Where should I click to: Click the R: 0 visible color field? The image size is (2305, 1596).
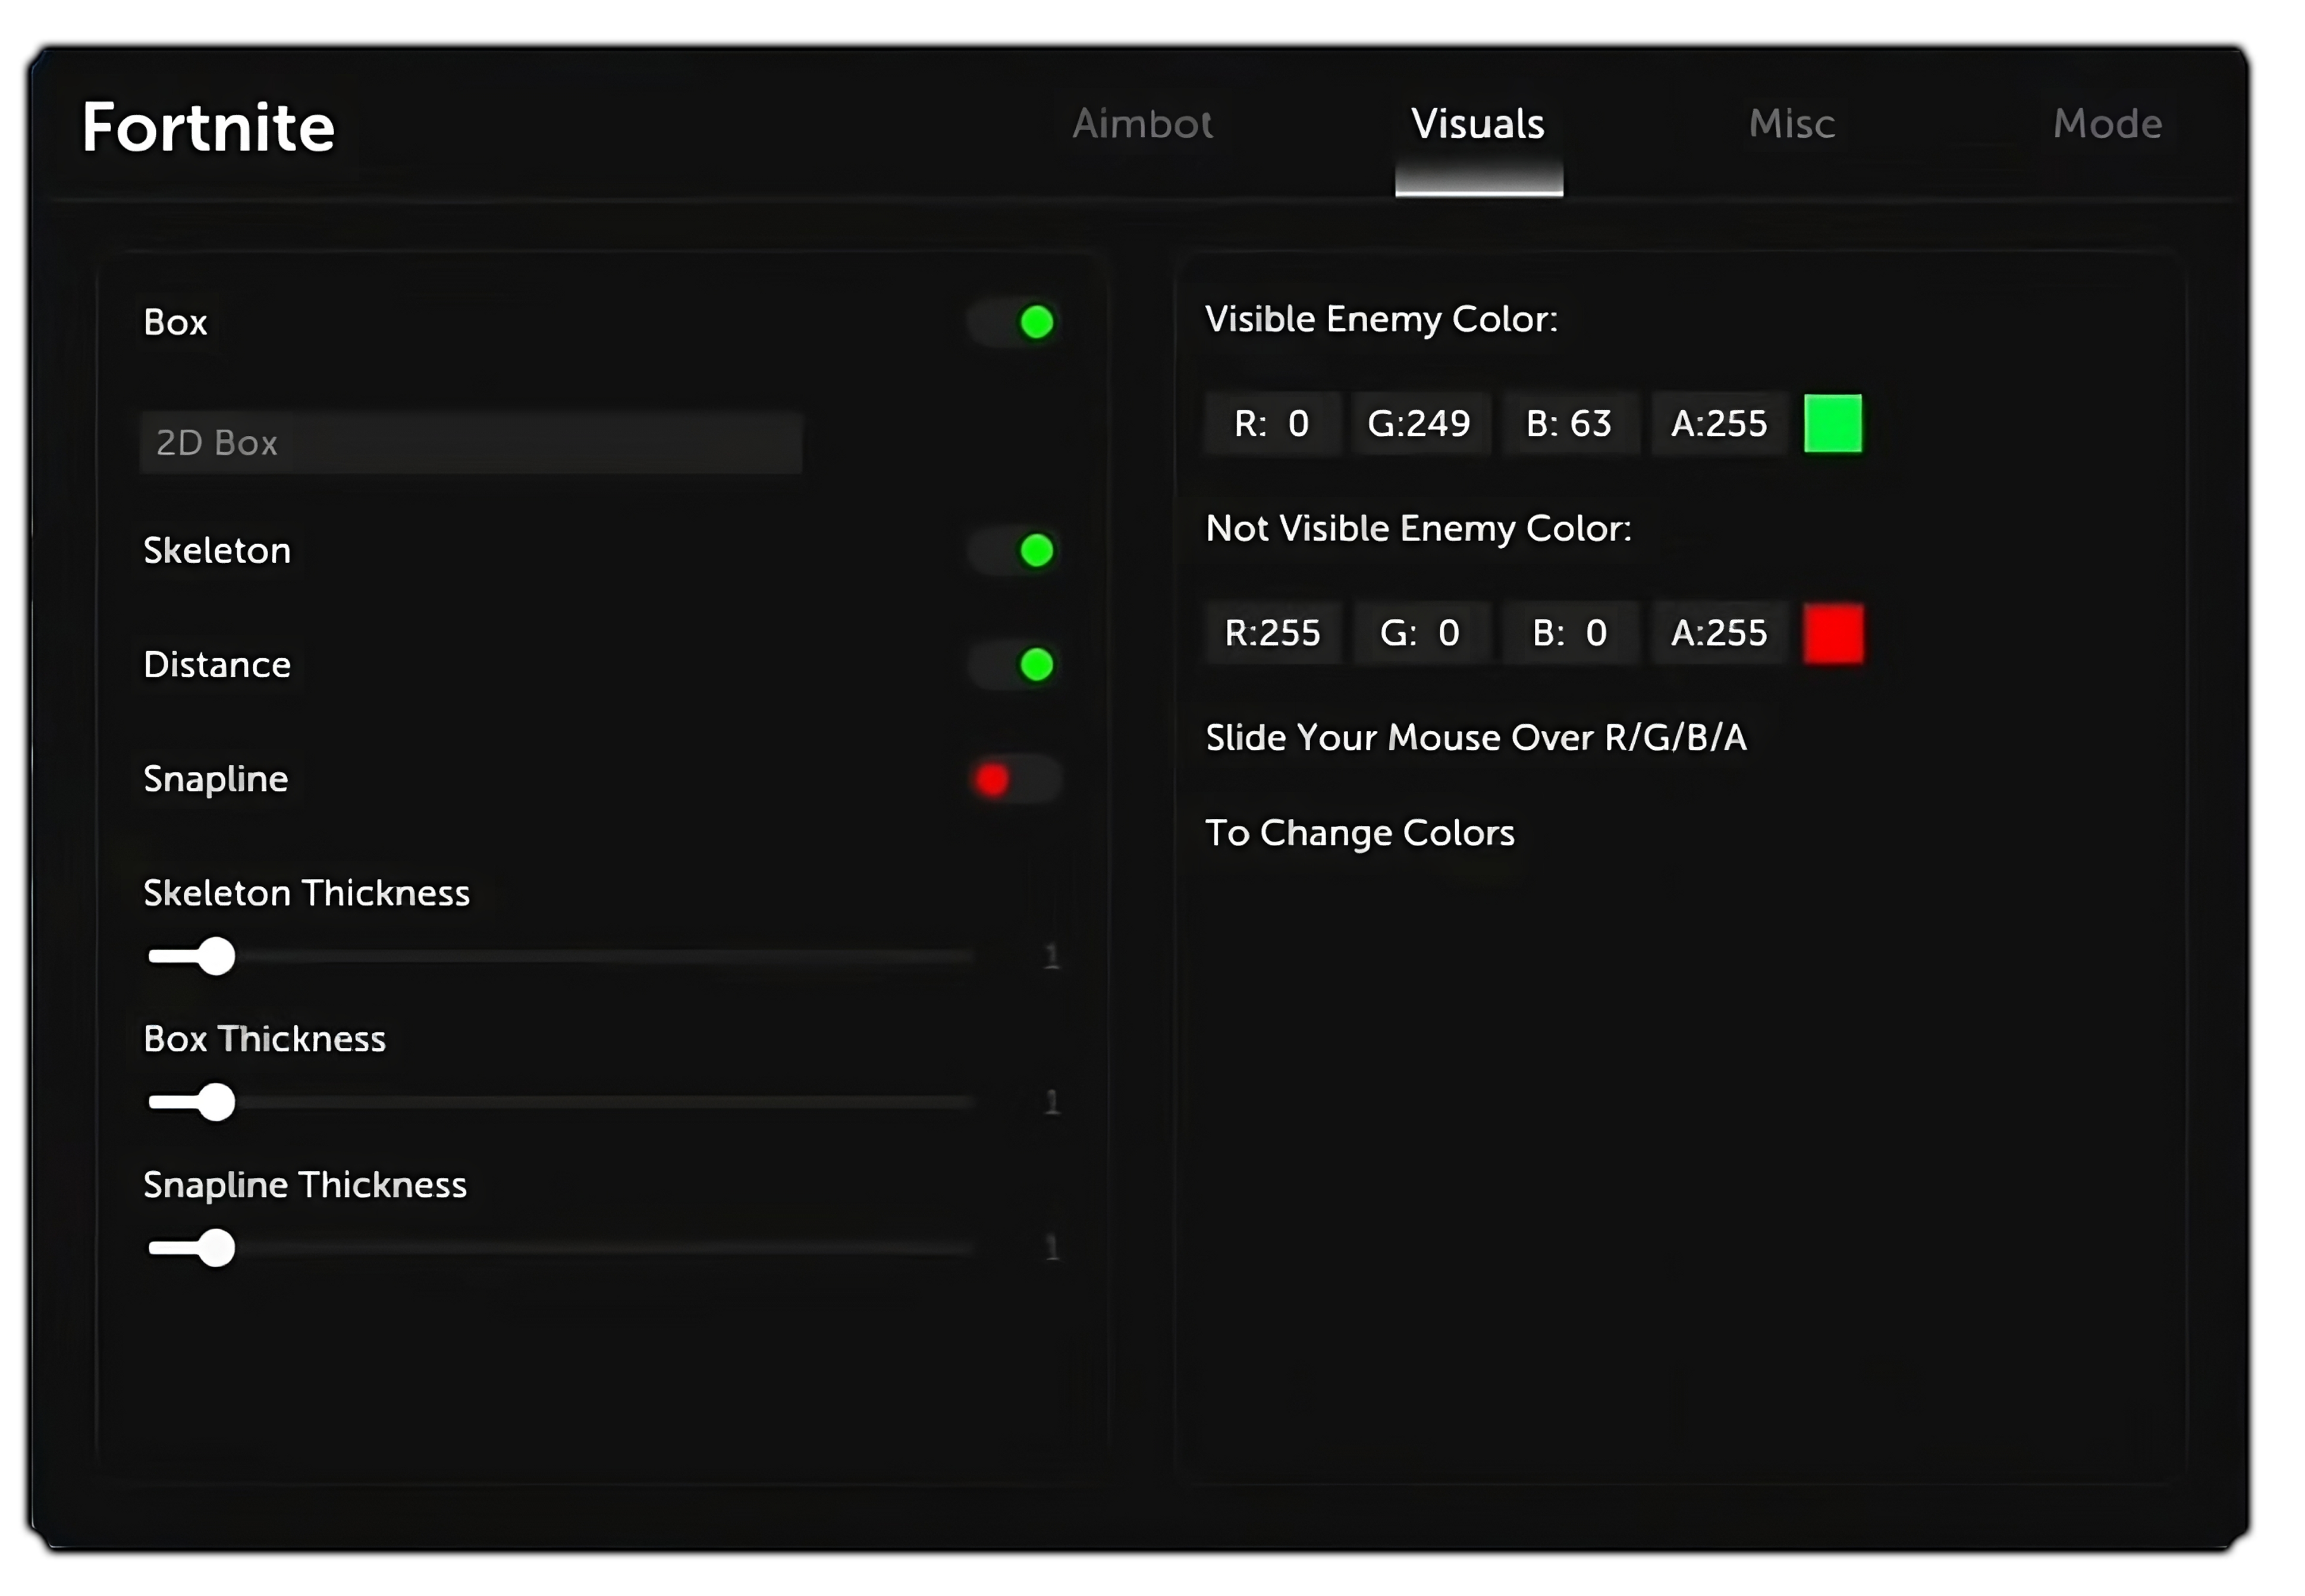[1272, 424]
